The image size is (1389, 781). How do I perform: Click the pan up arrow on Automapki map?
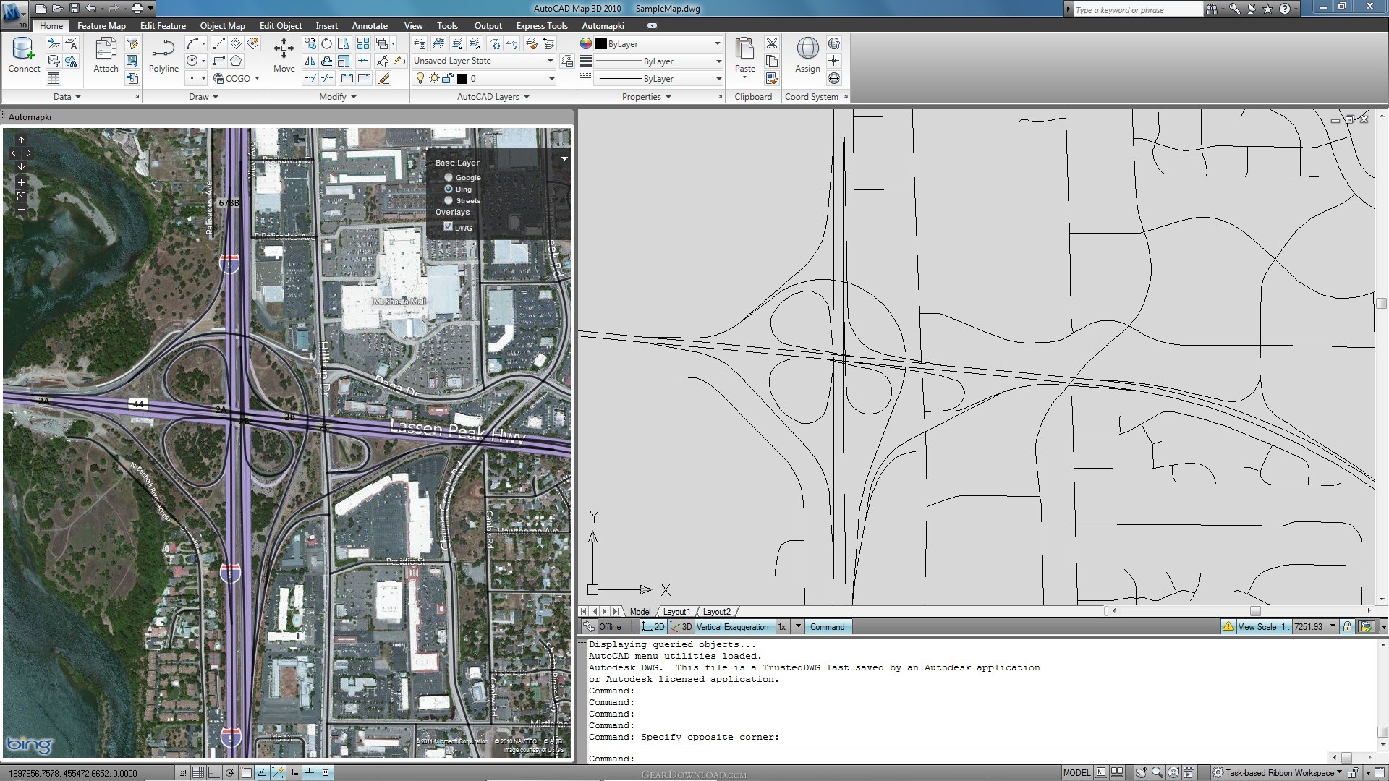21,140
